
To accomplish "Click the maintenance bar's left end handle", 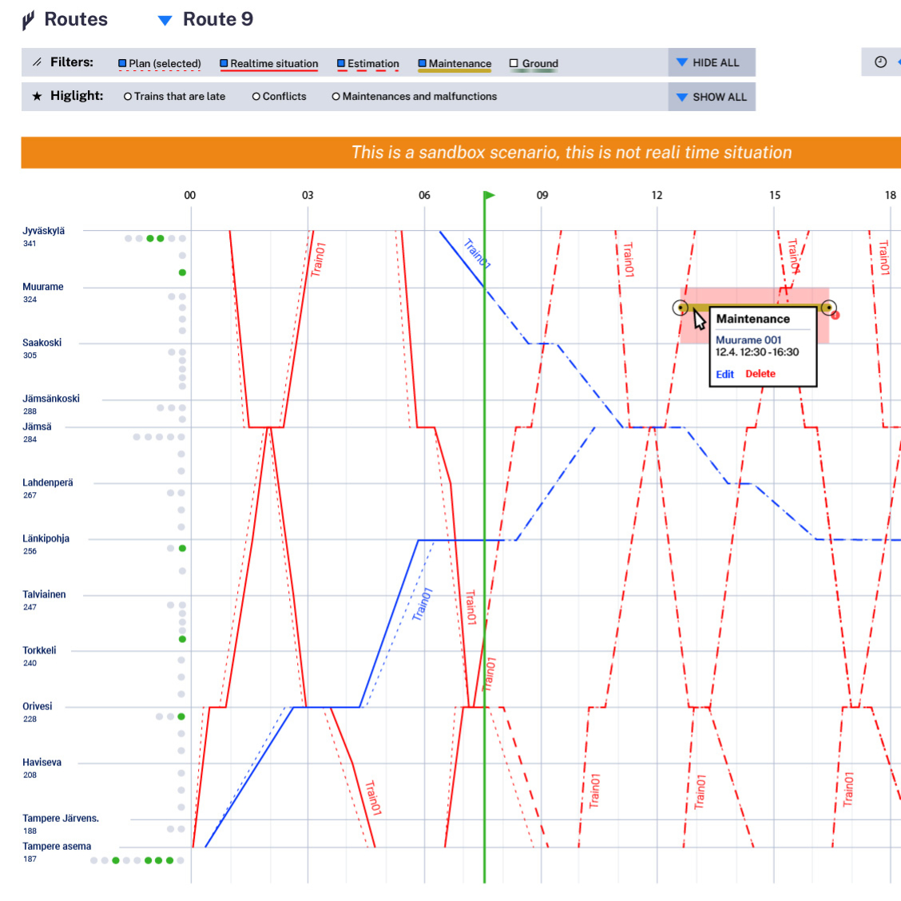I will point(681,308).
